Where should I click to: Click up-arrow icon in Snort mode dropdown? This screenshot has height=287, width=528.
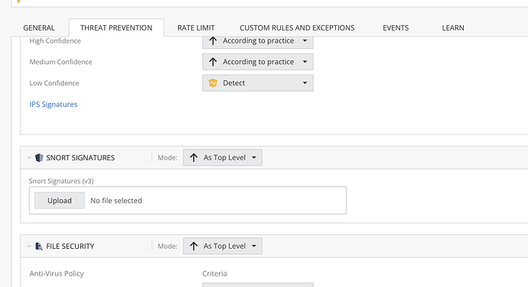pyautogui.click(x=194, y=157)
